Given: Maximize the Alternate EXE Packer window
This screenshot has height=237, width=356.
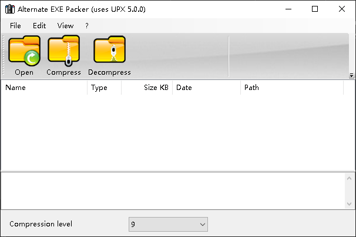Looking at the screenshot, I should tap(315, 9).
